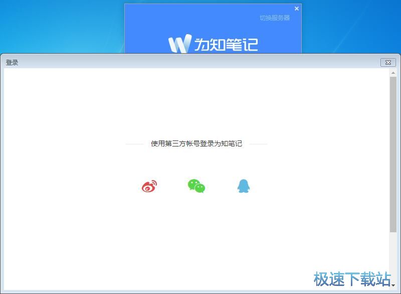The height and width of the screenshot is (294, 401).
Task: Click the 登录 window title text
Action: point(12,62)
